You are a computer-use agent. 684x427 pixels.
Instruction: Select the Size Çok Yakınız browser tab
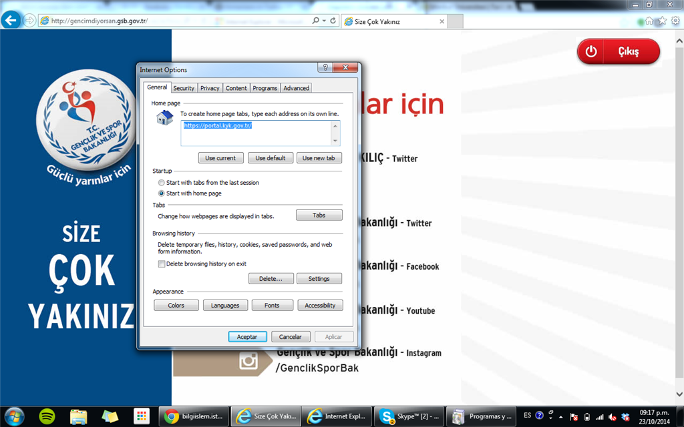click(394, 21)
